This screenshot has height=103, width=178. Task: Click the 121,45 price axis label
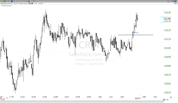(x=167, y=12)
